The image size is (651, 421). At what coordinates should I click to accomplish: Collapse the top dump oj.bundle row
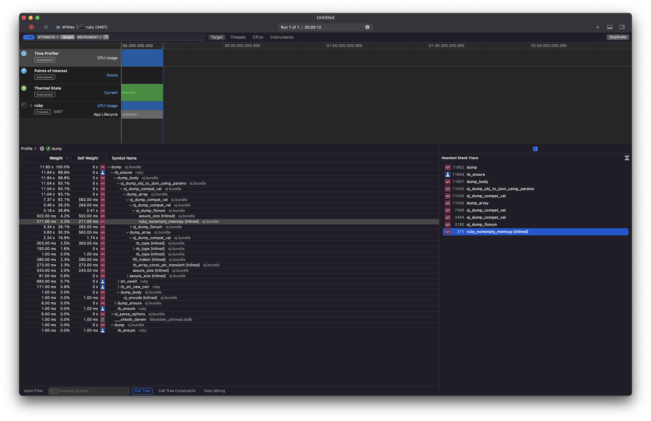(x=109, y=167)
